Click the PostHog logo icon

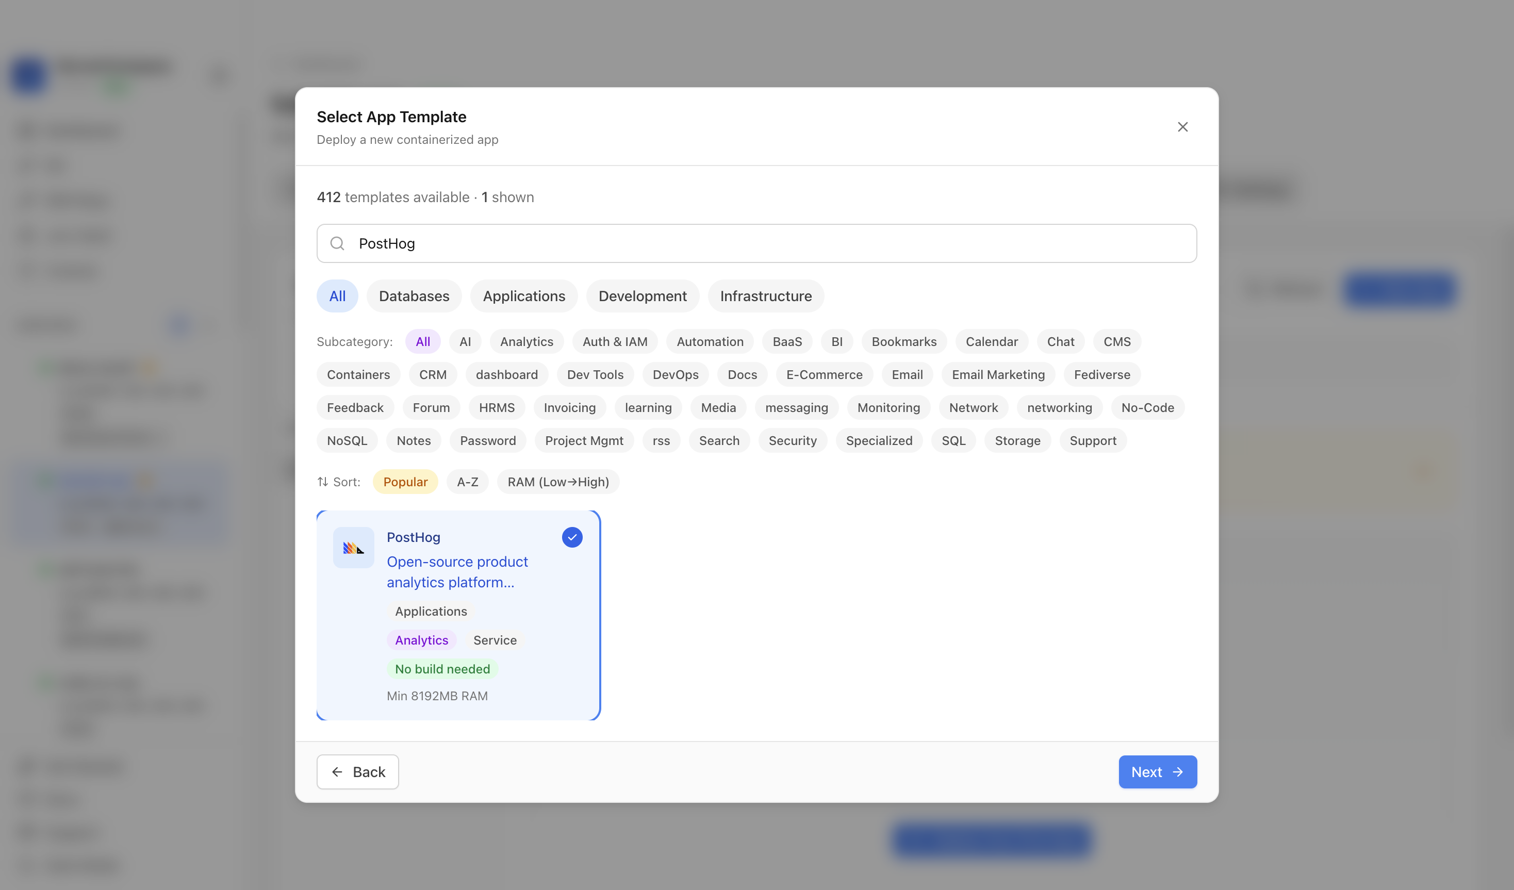tap(353, 548)
